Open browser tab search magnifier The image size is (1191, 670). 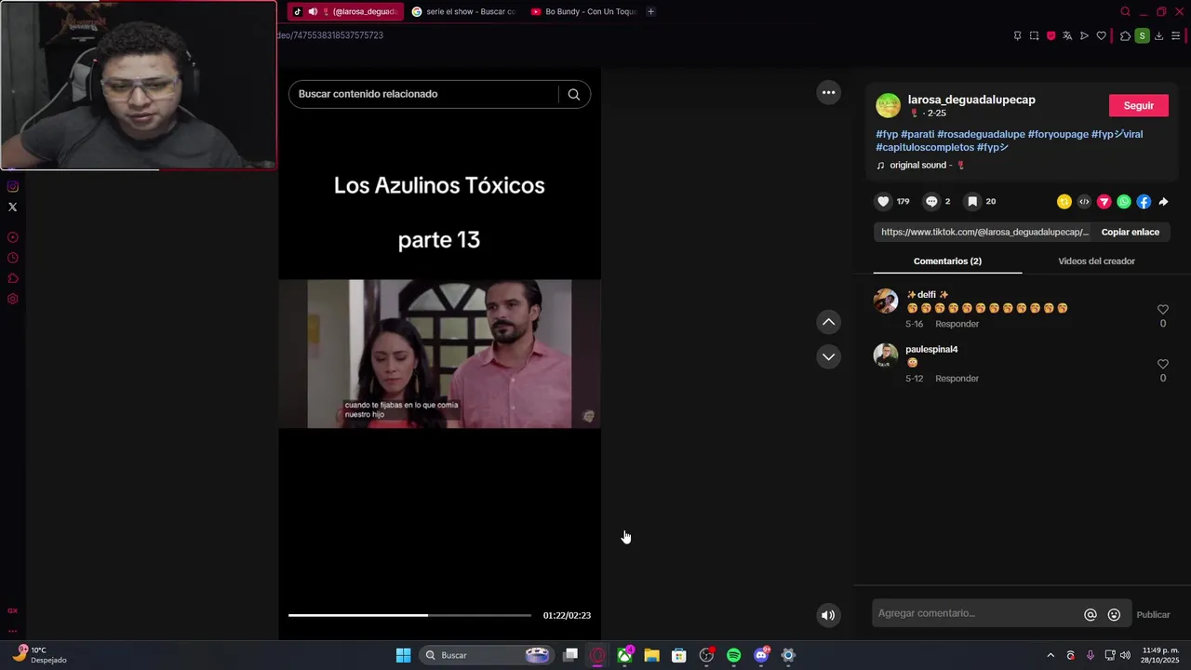click(1125, 11)
